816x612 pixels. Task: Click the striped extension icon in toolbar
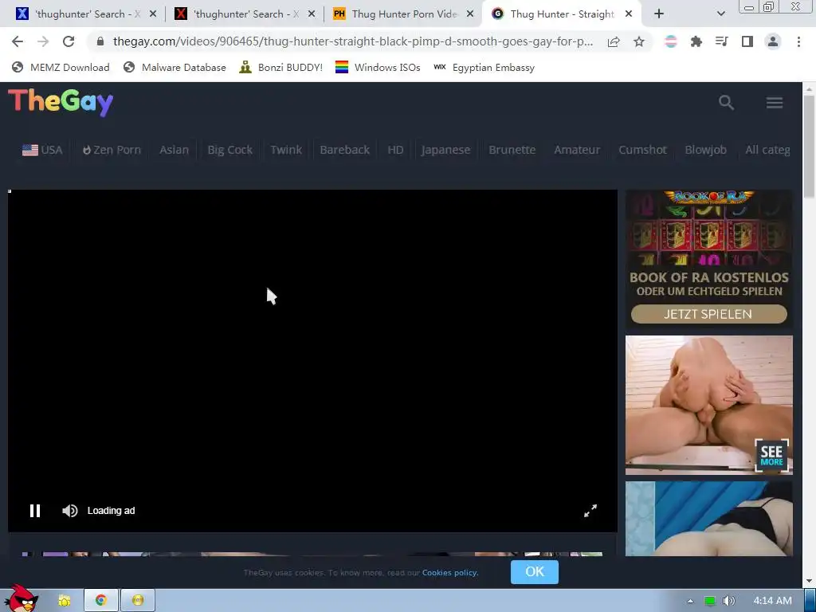point(671,41)
